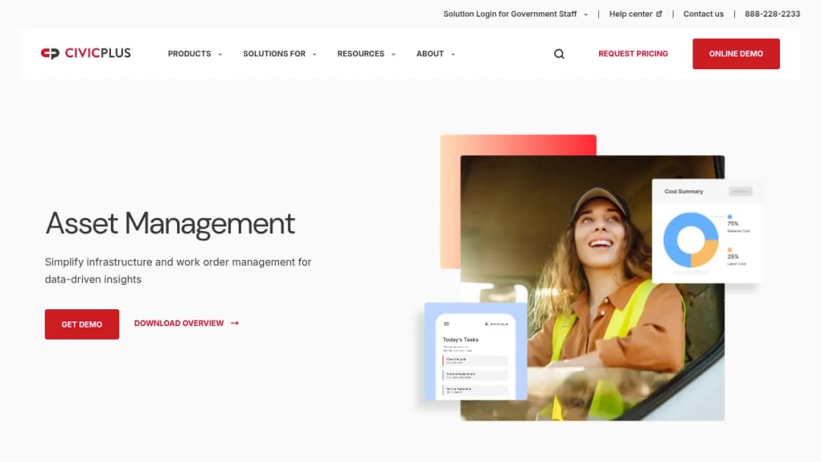This screenshot has height=462, width=821.
Task: Click the CivicPlus logo
Action: pos(87,53)
